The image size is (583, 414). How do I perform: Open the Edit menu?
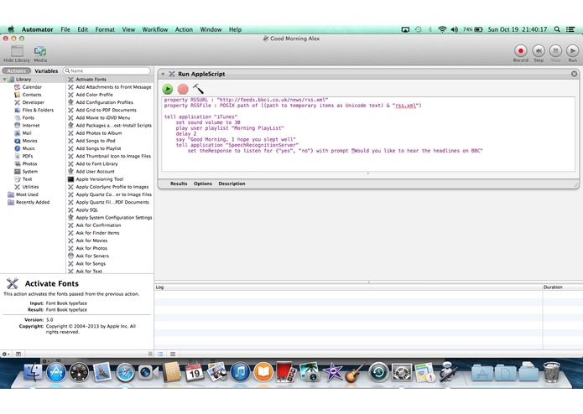point(82,29)
